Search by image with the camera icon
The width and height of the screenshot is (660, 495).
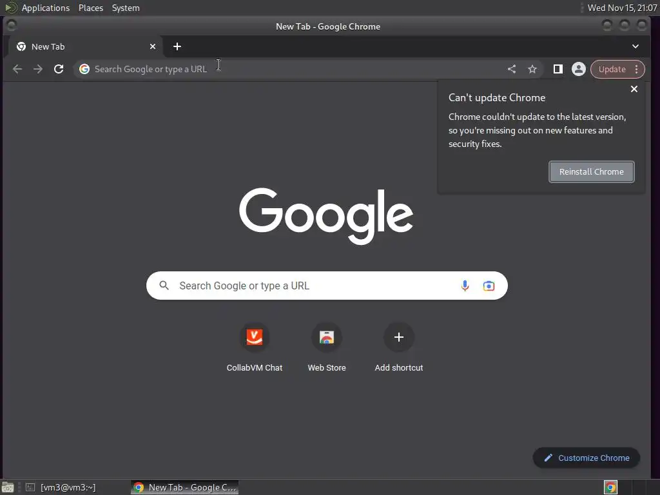click(489, 286)
